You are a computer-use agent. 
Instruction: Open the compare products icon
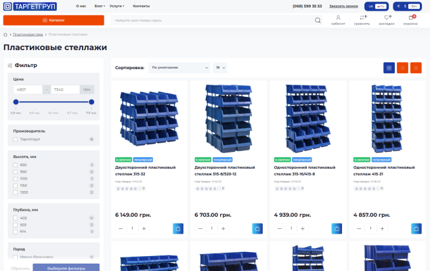(x=362, y=20)
